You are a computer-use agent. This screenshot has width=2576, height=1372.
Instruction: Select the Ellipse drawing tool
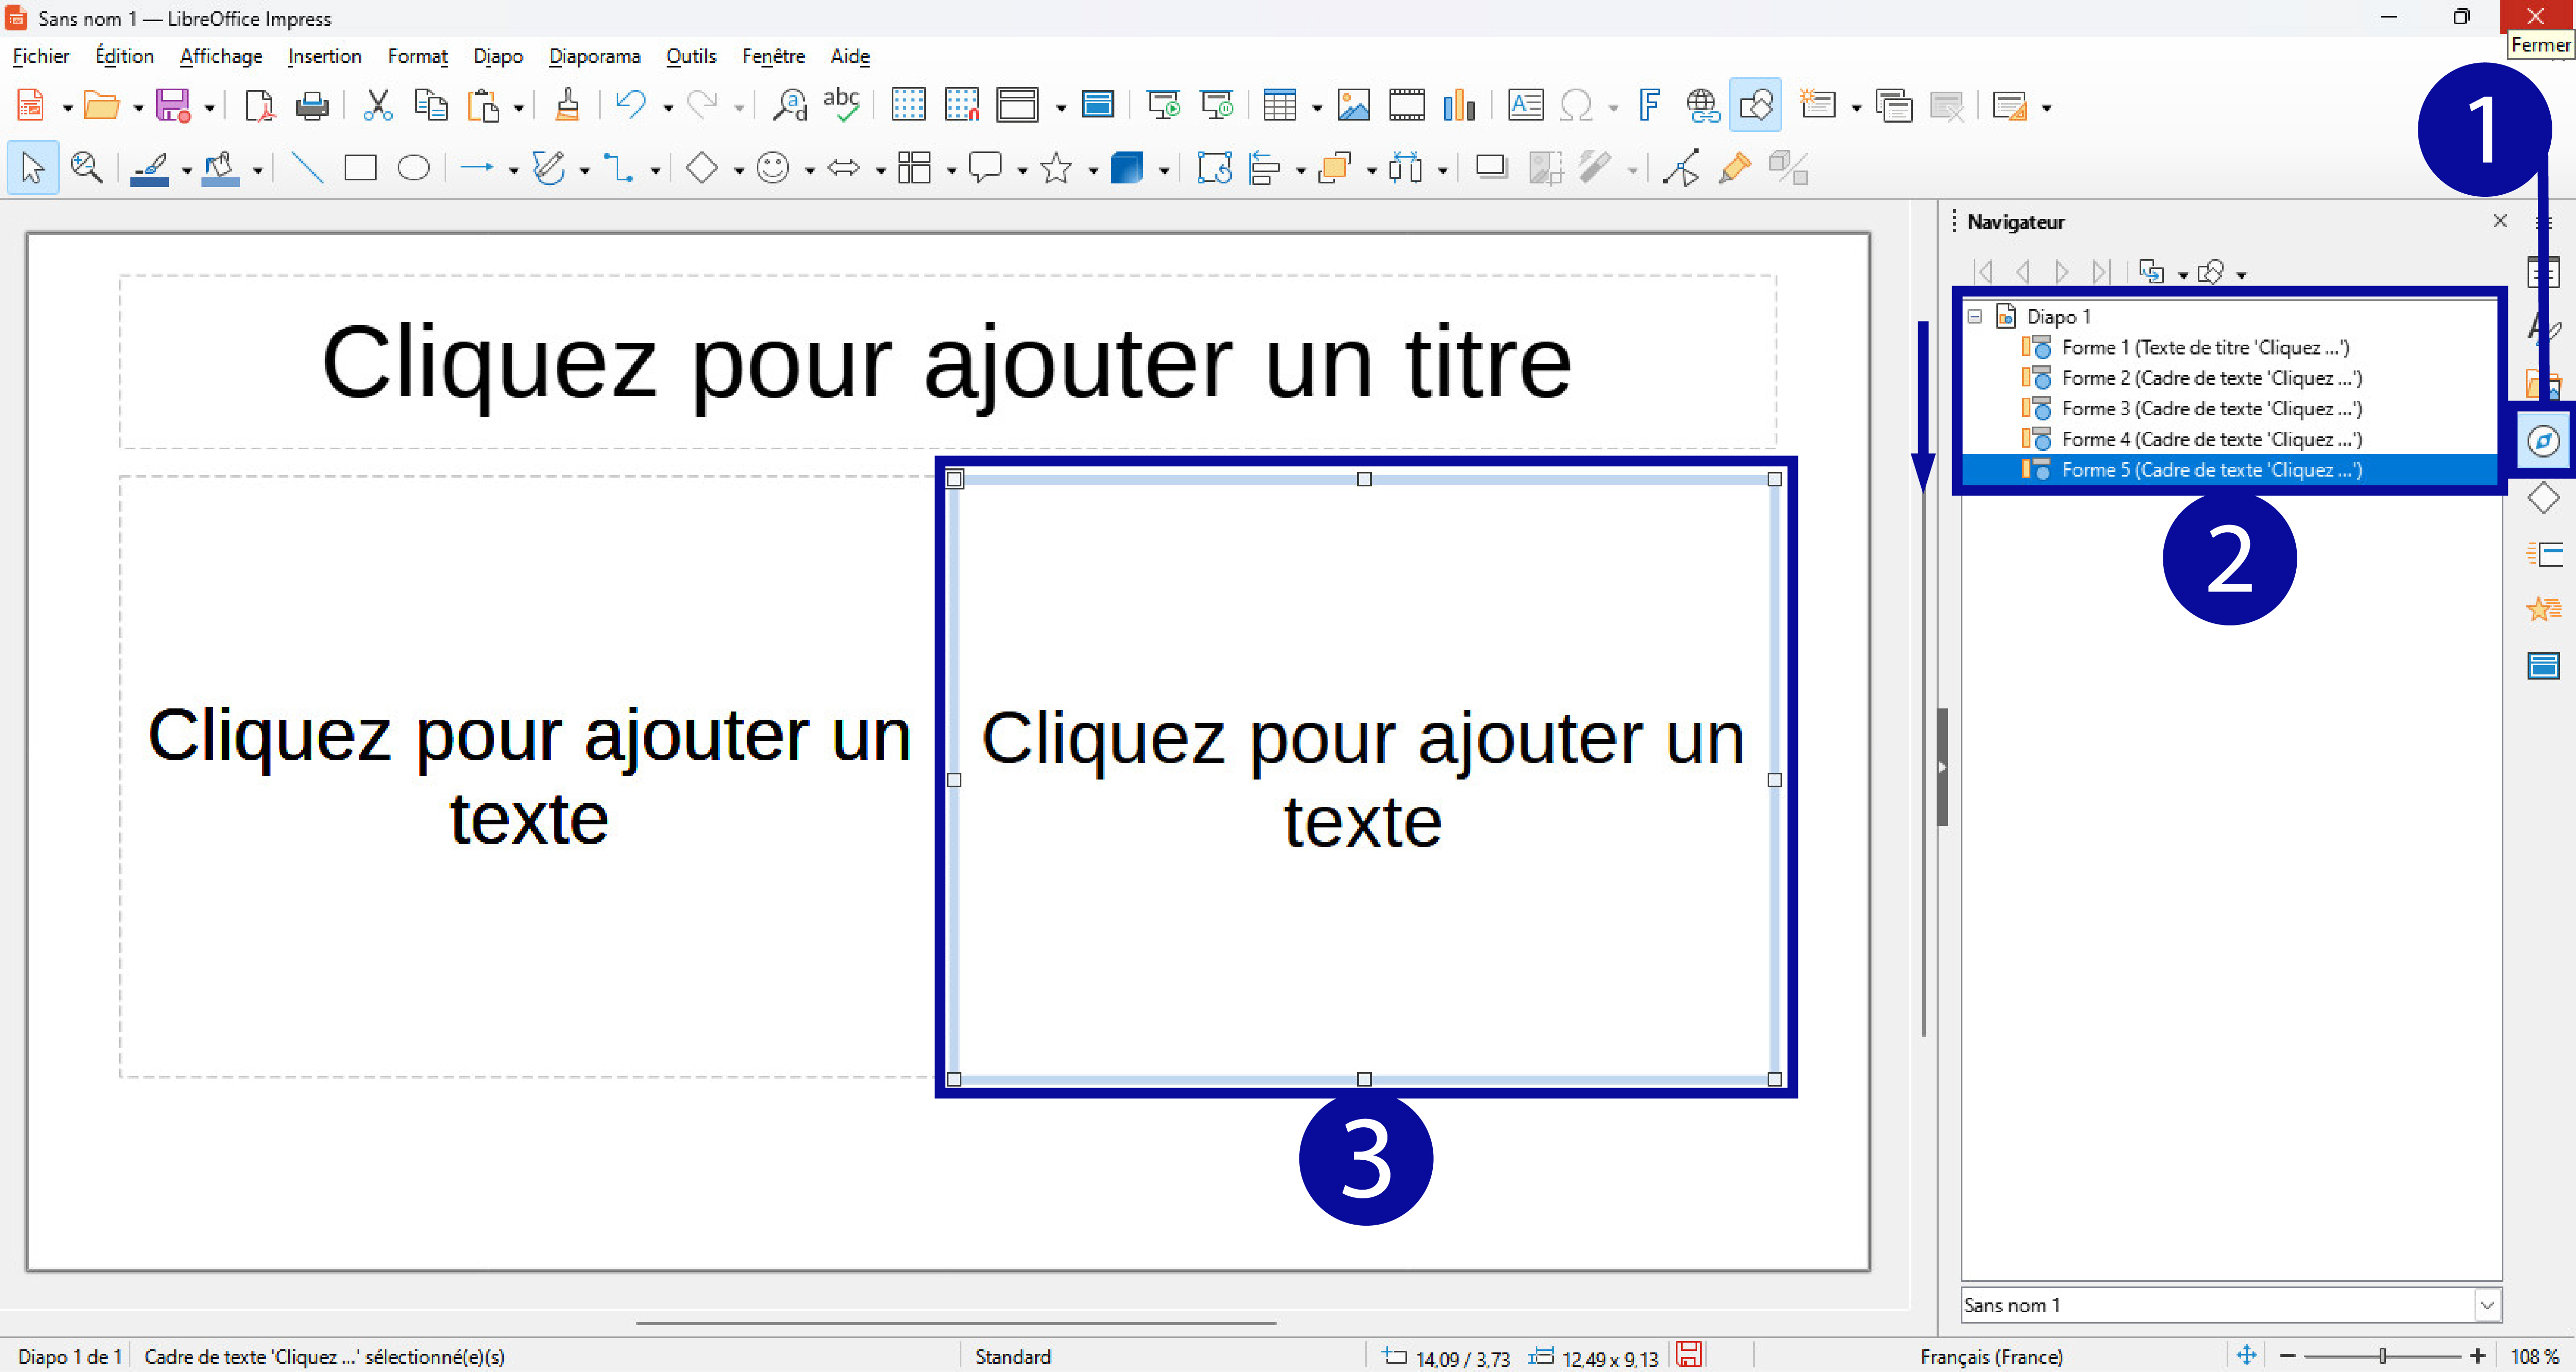(413, 168)
